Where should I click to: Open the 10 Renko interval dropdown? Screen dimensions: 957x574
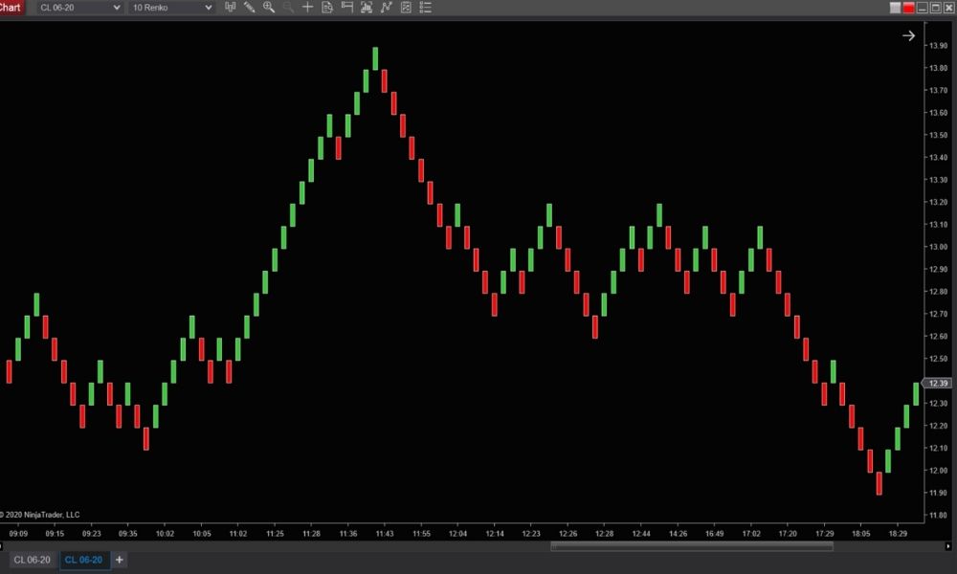coord(171,8)
